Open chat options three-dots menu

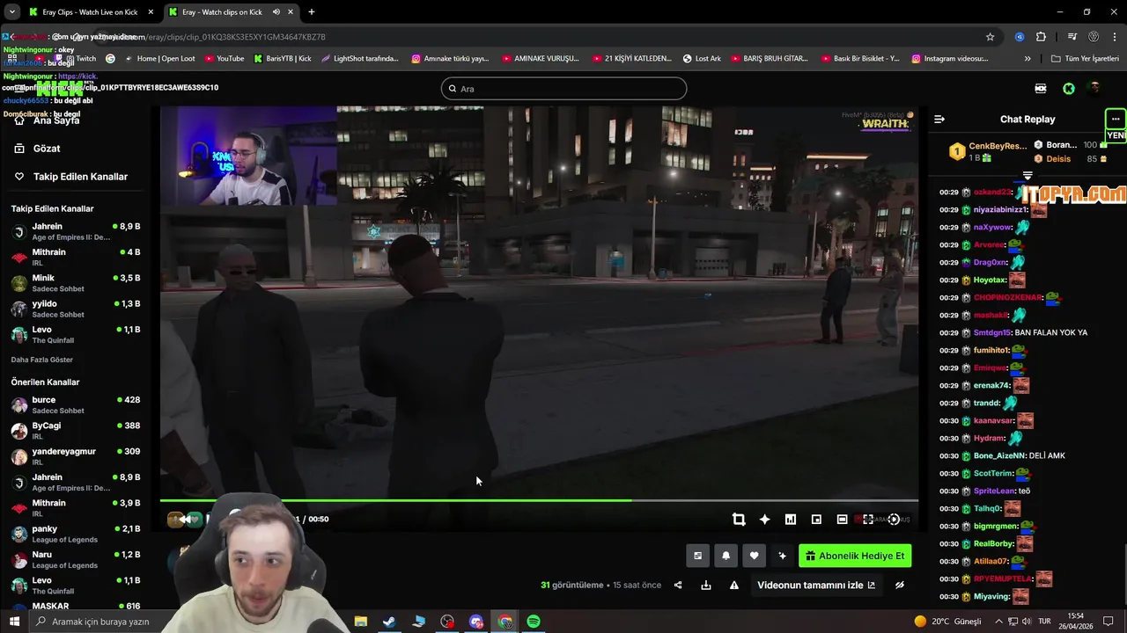click(x=1116, y=119)
